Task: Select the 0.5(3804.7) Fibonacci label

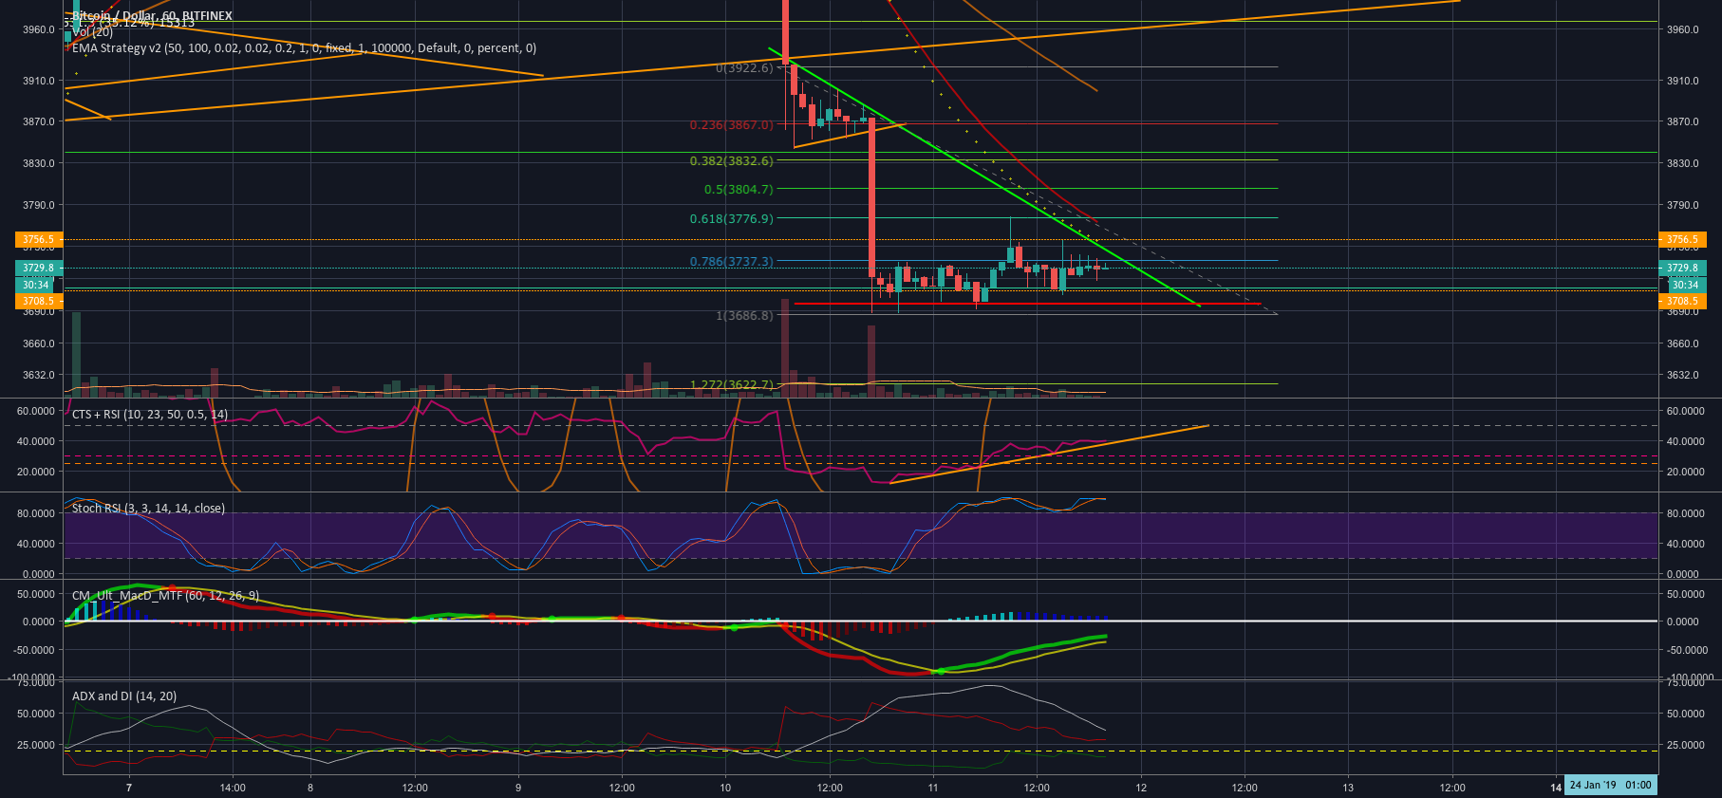Action: [739, 190]
